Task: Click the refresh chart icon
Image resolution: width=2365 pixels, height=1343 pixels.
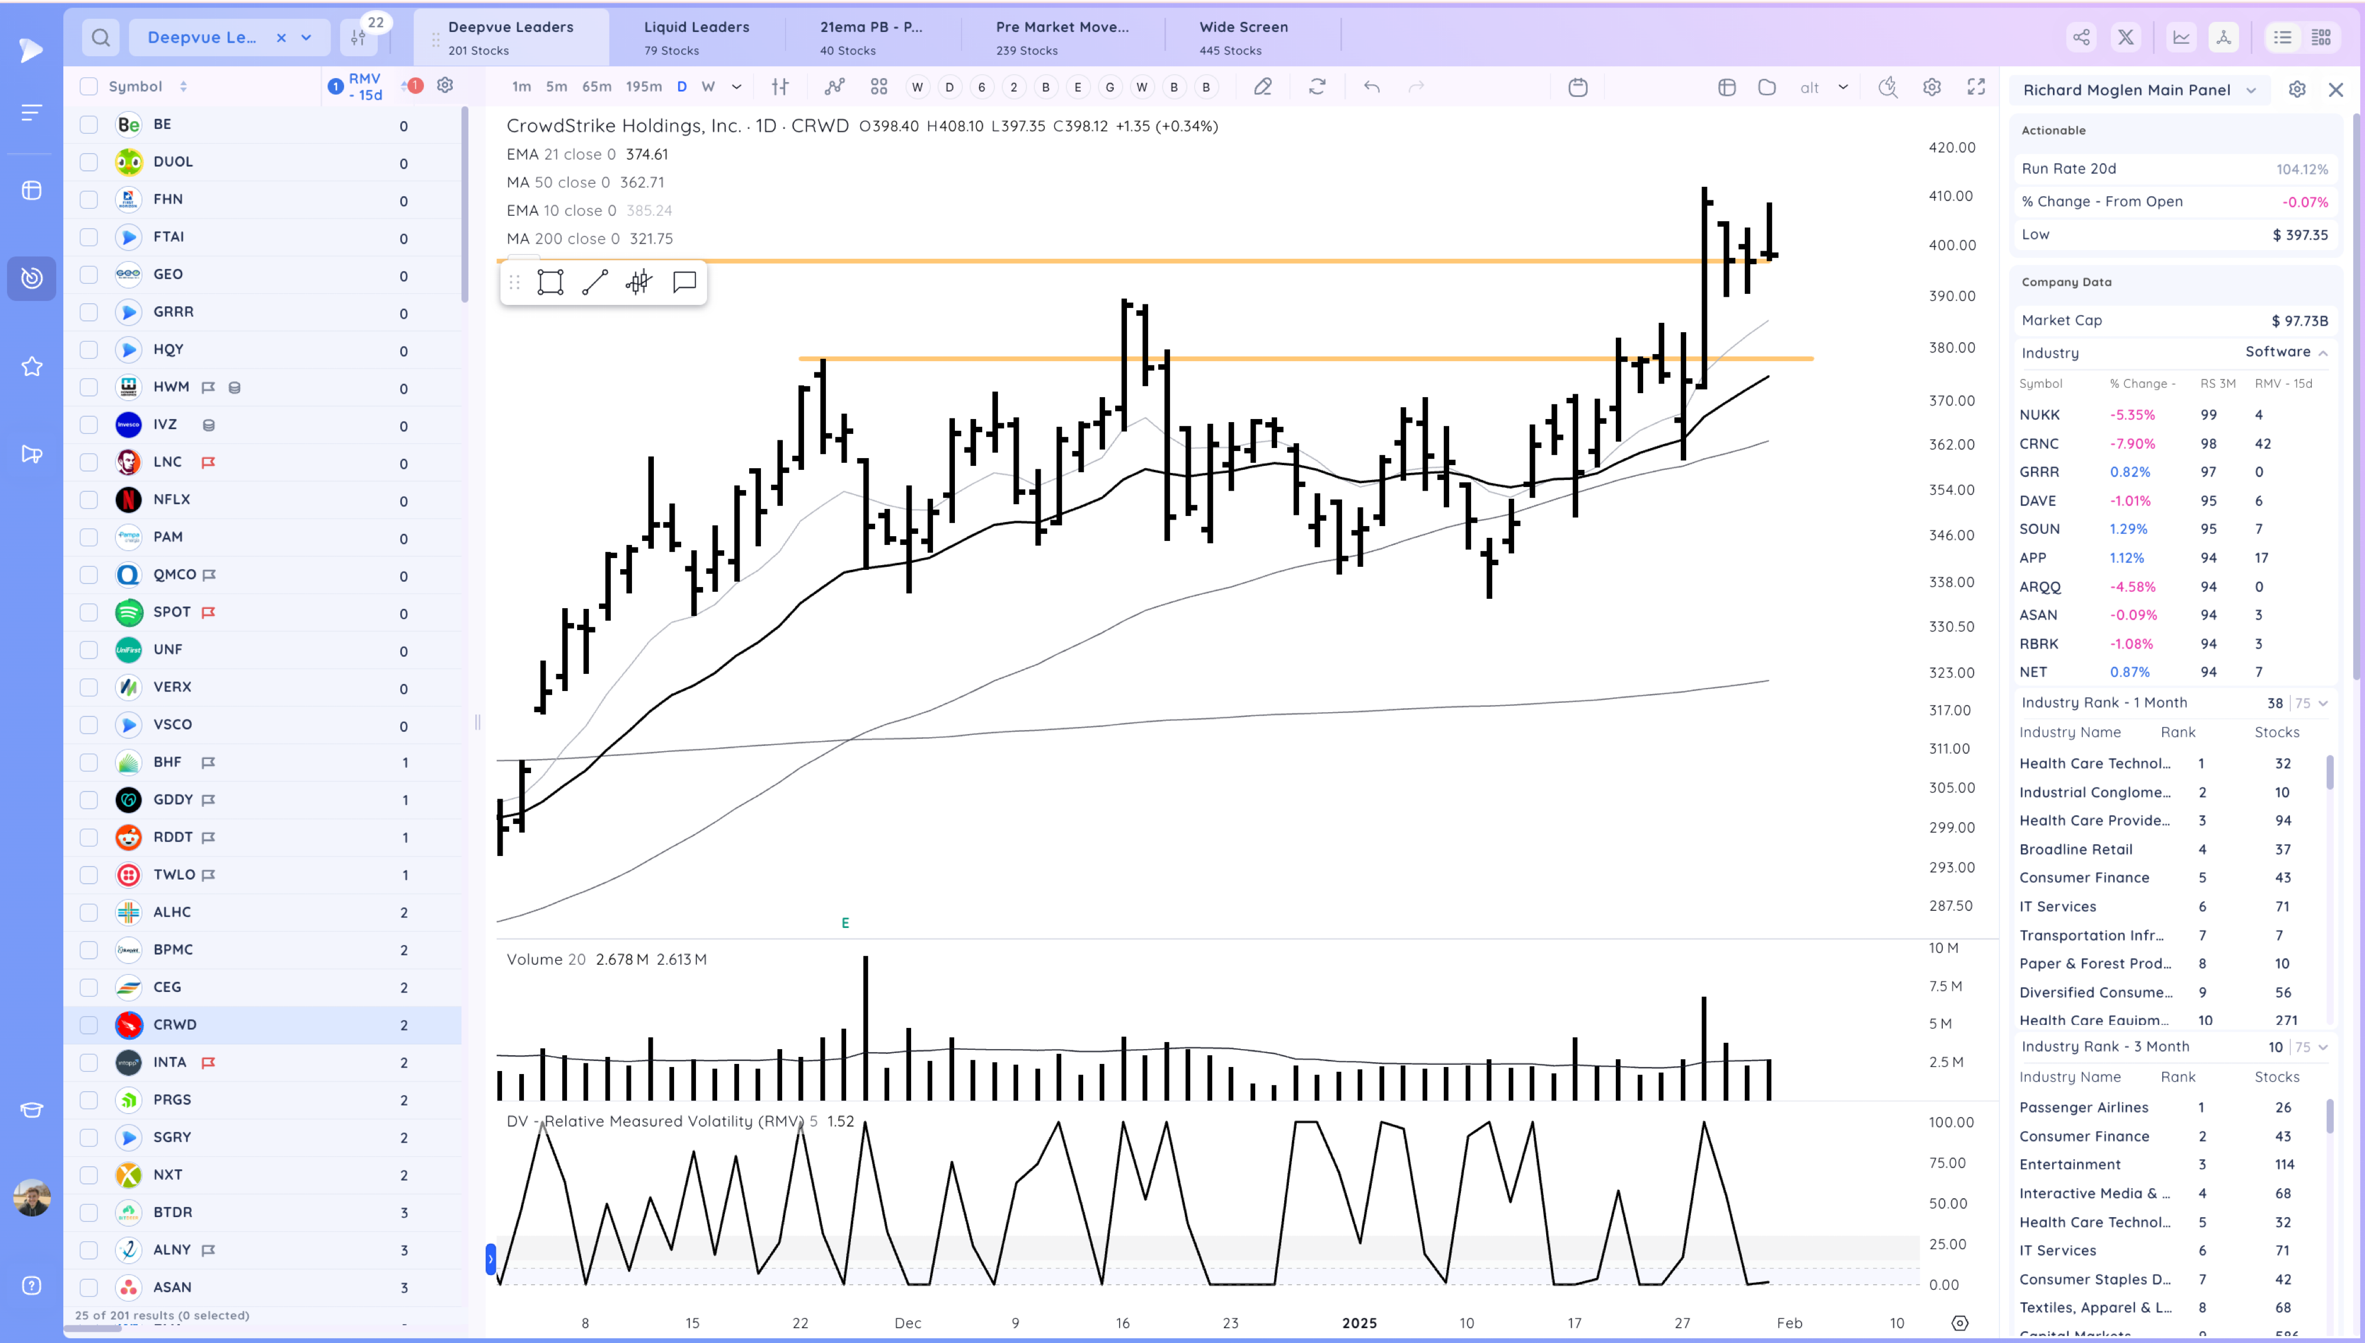Action: (1317, 87)
